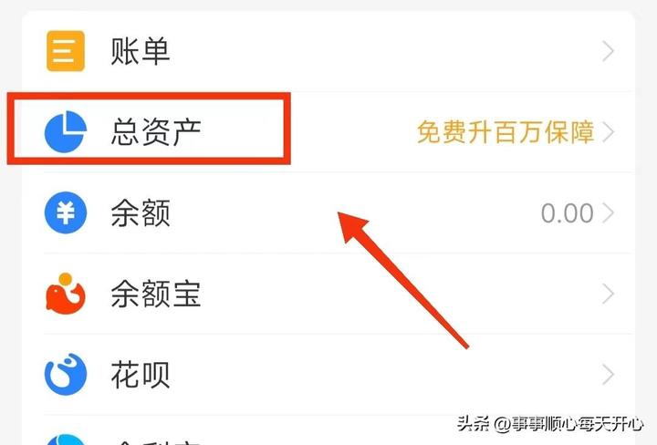Tap the 头条 @事事顺心每天开心 watermark
This screenshot has height=445, width=657.
pyautogui.click(x=550, y=424)
